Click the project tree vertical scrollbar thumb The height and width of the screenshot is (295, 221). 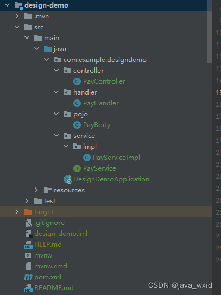click(210, 32)
